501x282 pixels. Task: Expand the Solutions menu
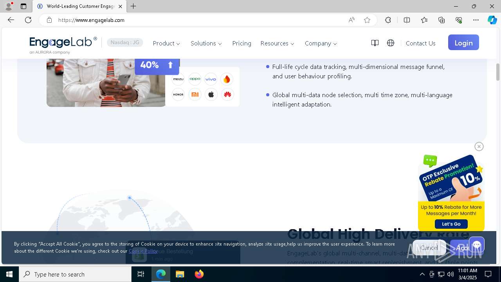(206, 43)
